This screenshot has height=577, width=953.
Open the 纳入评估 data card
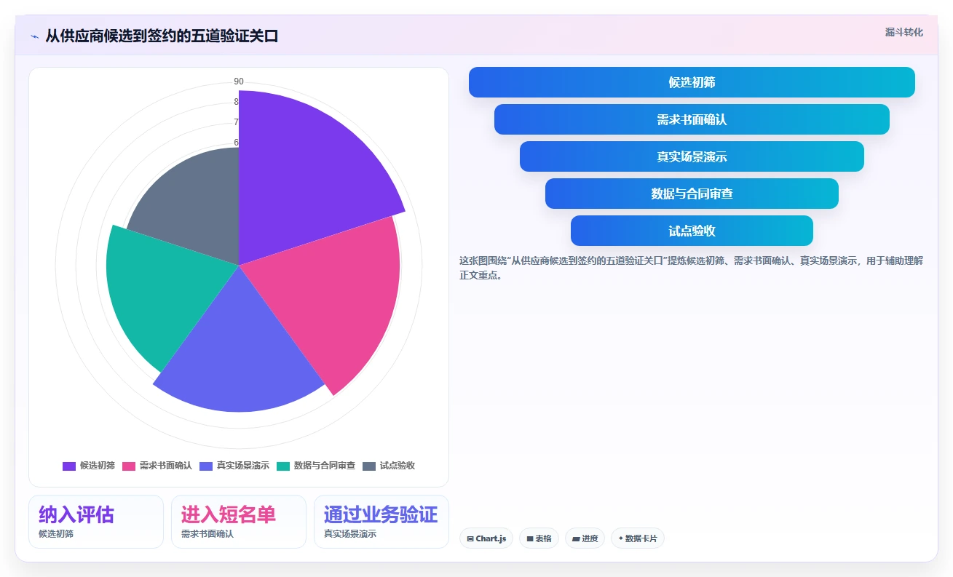click(96, 522)
